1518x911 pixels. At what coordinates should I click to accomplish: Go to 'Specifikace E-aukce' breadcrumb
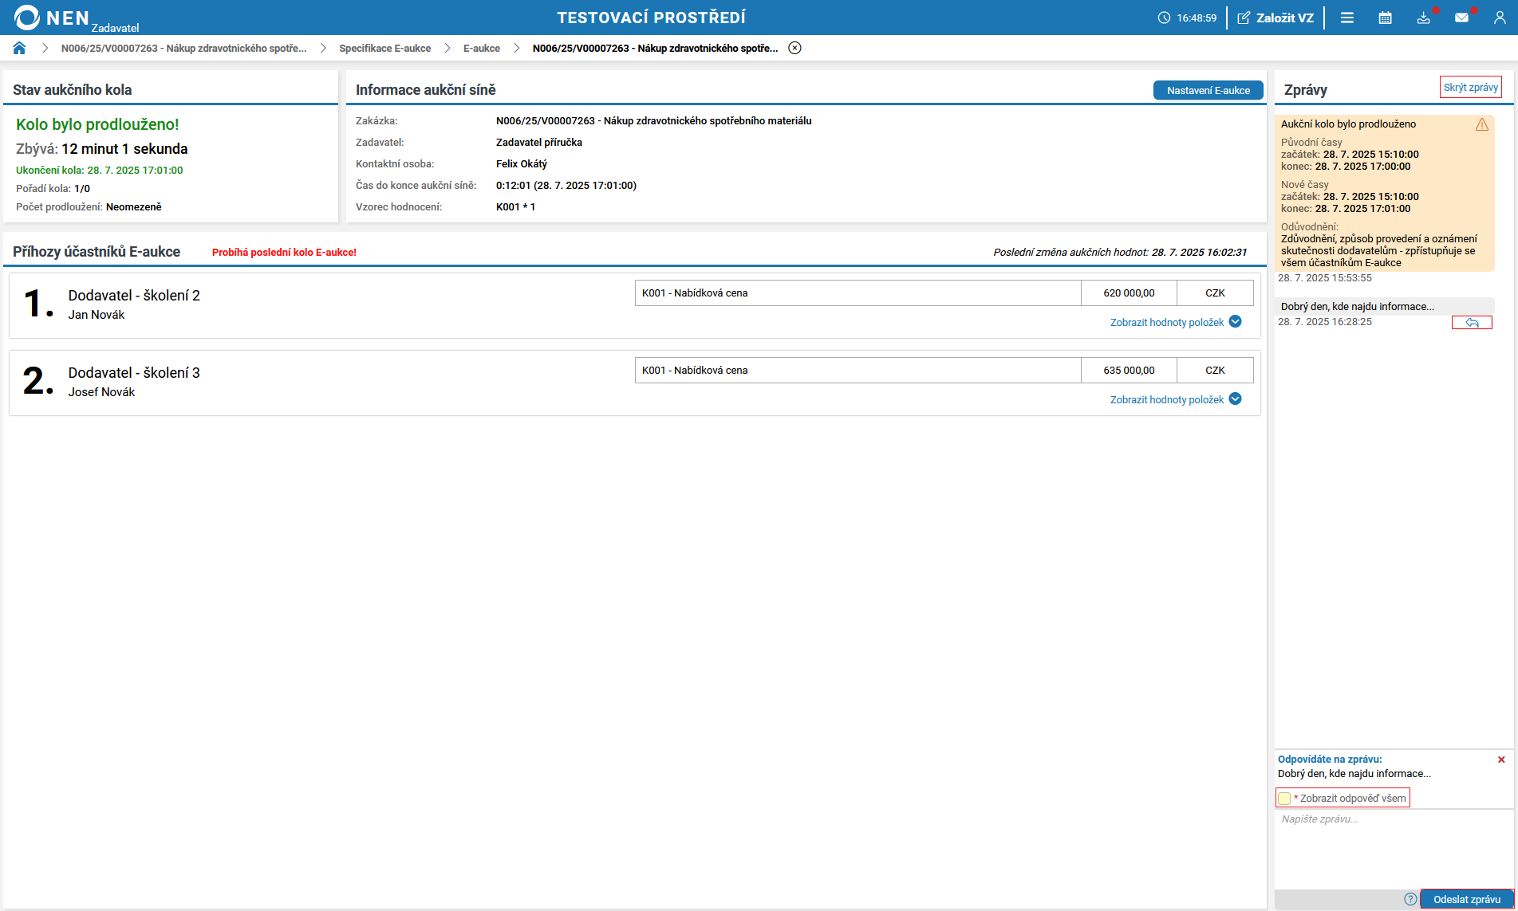[384, 49]
